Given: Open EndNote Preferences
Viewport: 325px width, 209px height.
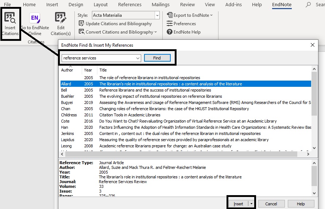Looking at the screenshot, I should click(x=181, y=24).
